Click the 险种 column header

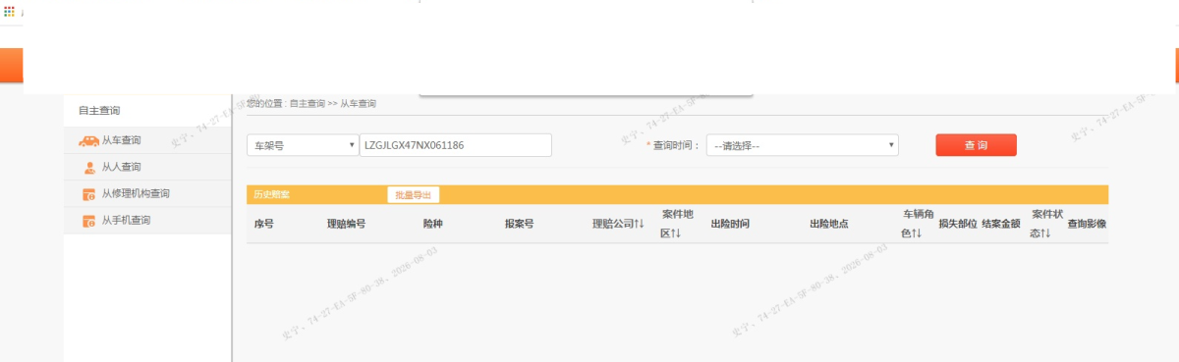point(432,224)
